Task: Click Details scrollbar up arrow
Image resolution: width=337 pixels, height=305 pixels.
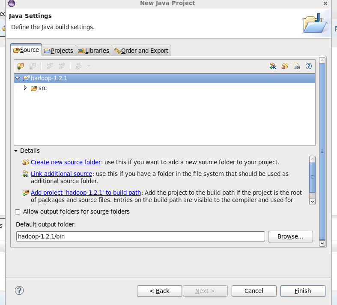Action: pos(312,159)
